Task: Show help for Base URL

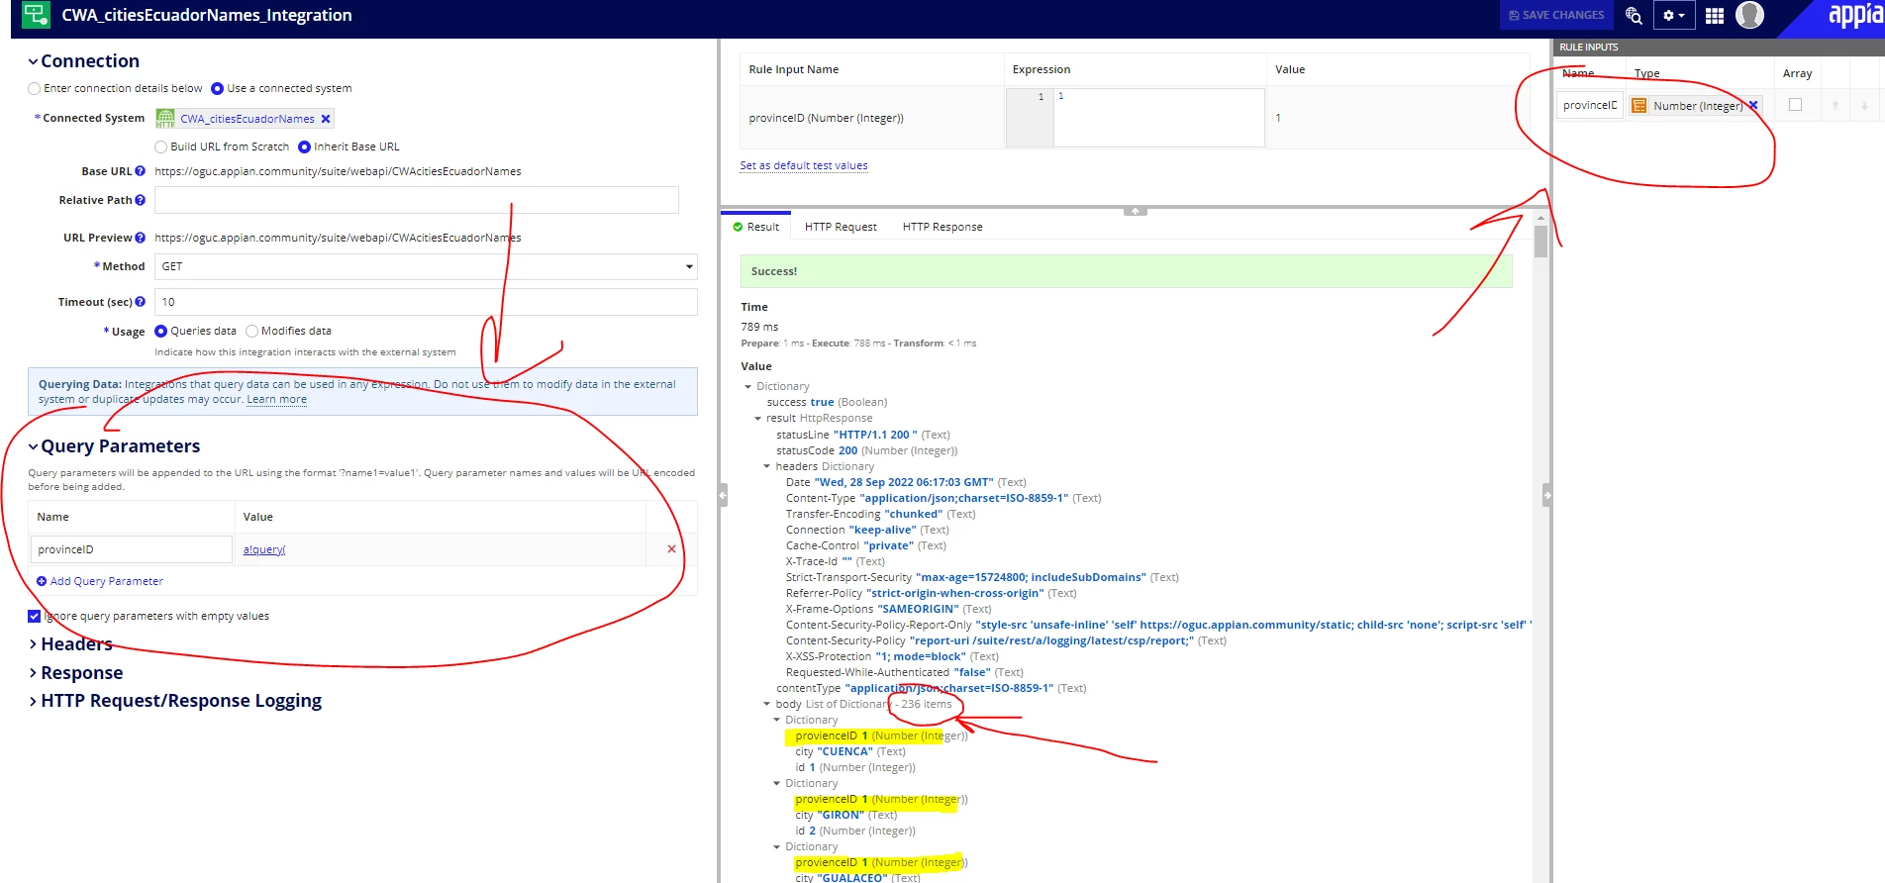Action: click(x=141, y=171)
